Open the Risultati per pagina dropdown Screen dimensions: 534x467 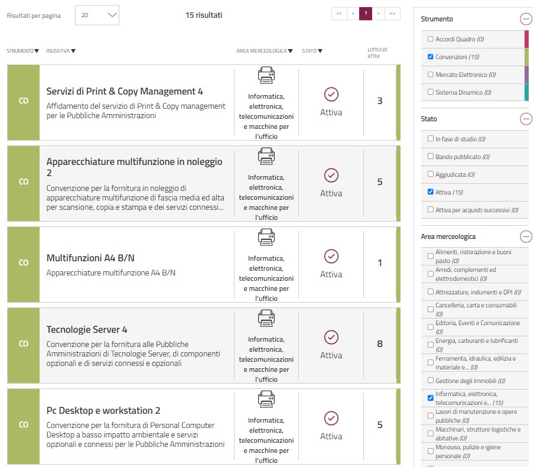click(x=97, y=15)
